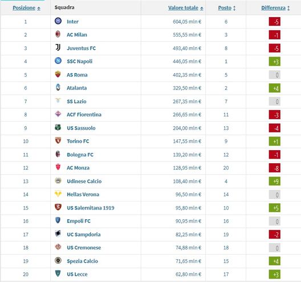Click the UC Sampdoria crest icon
The image size is (301, 282).
(x=58, y=233)
